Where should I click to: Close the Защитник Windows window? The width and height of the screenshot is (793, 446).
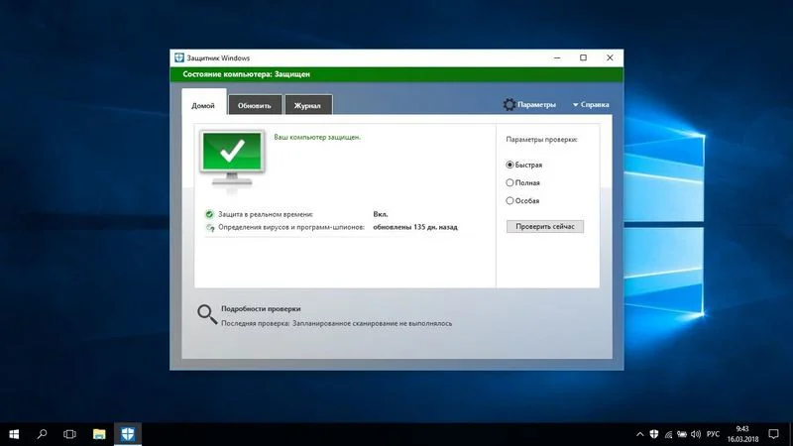610,57
